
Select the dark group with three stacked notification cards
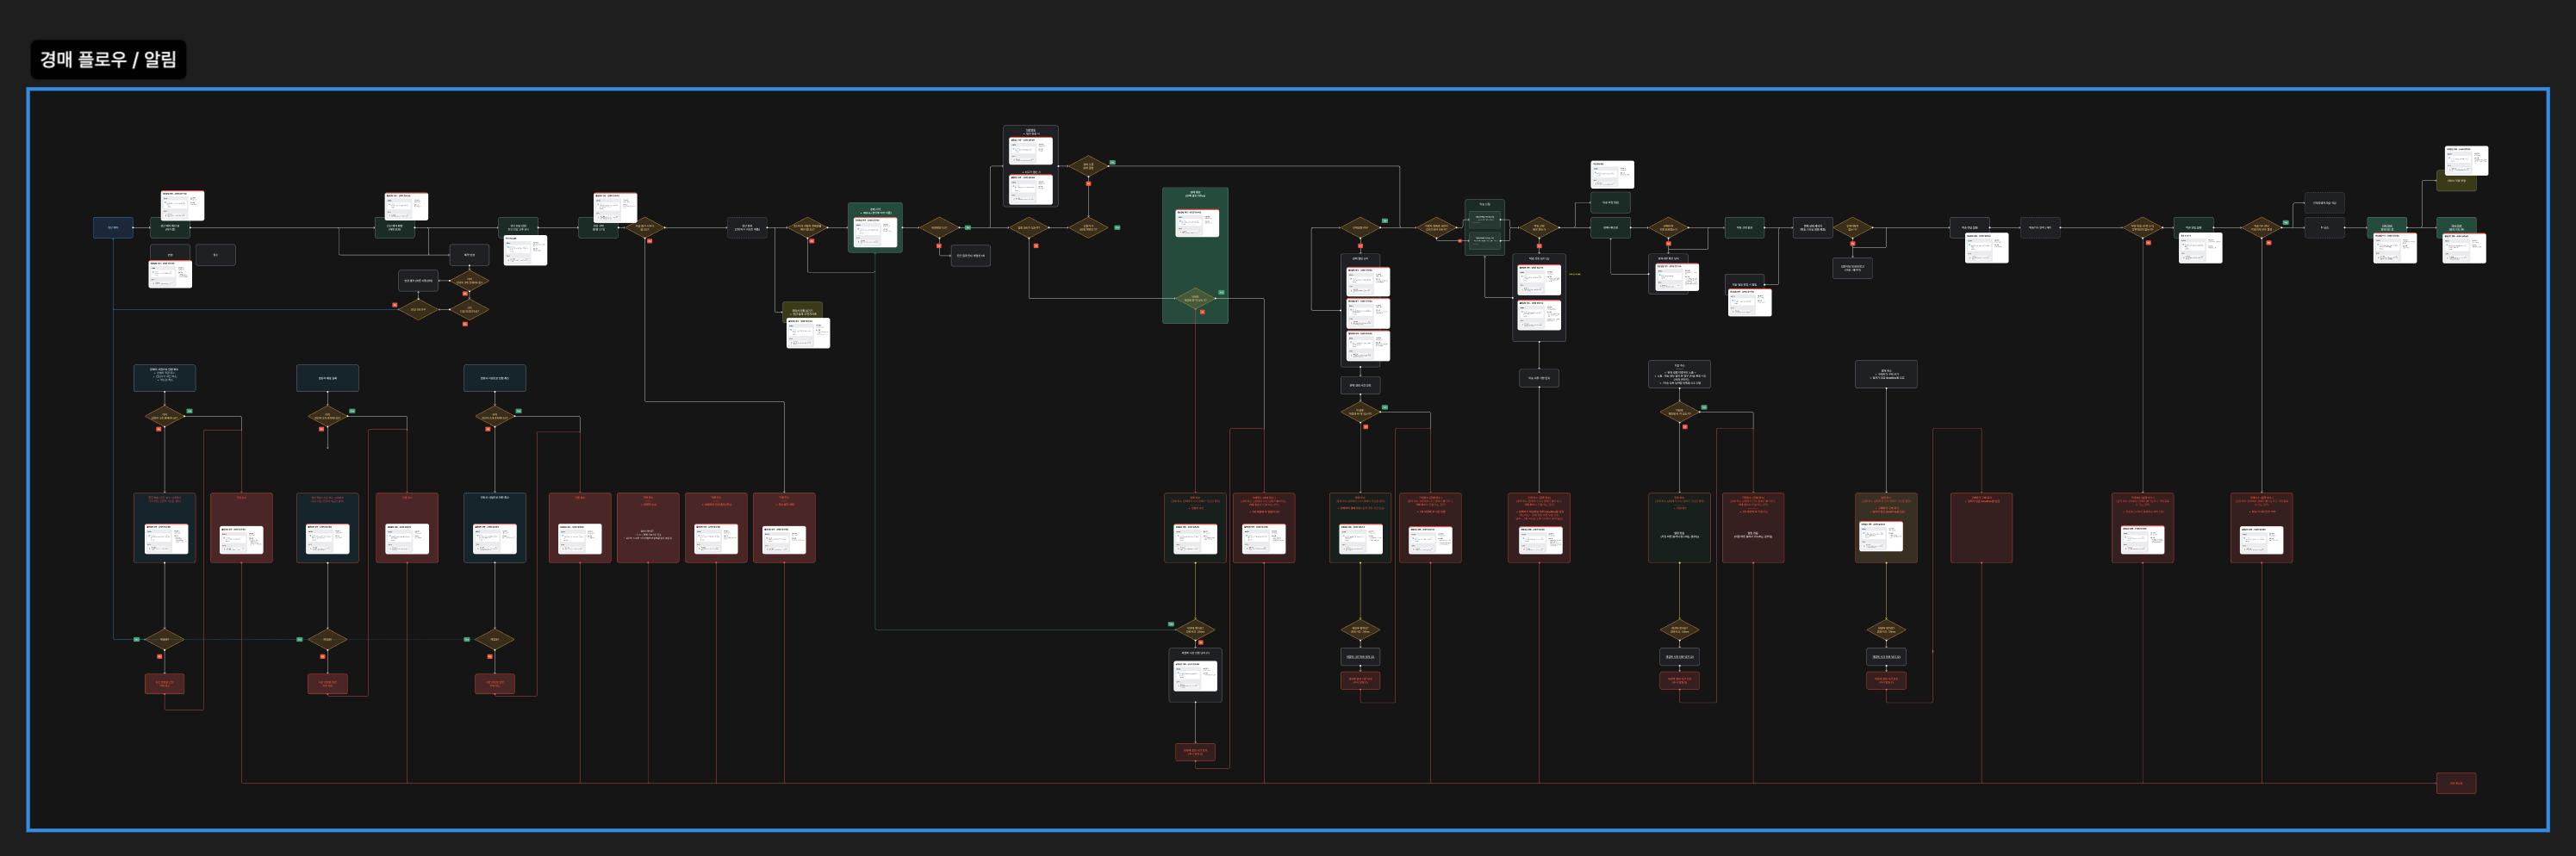1360,309
